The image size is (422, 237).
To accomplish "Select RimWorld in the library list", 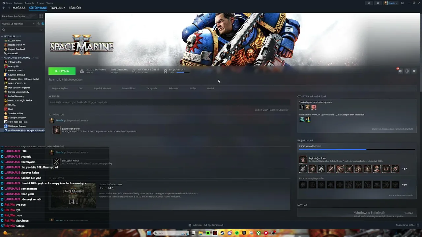I will (13, 53).
